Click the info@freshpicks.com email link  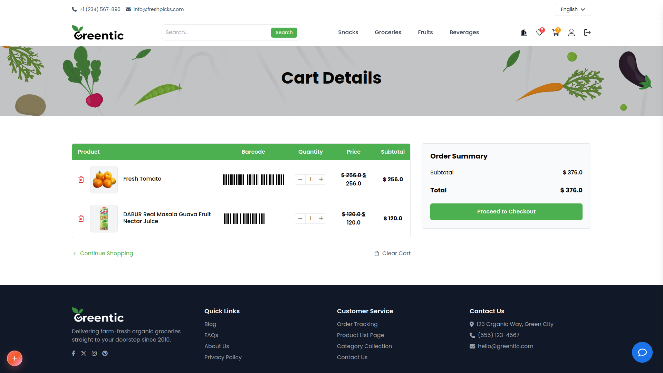(158, 9)
